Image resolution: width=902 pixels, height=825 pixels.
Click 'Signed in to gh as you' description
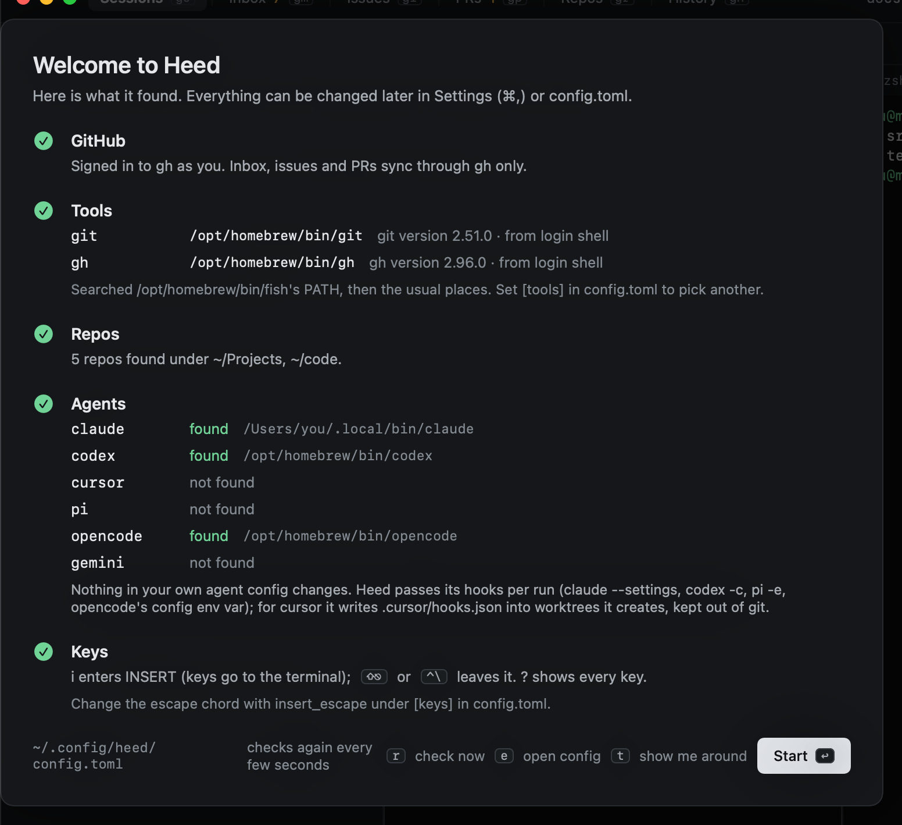[299, 166]
